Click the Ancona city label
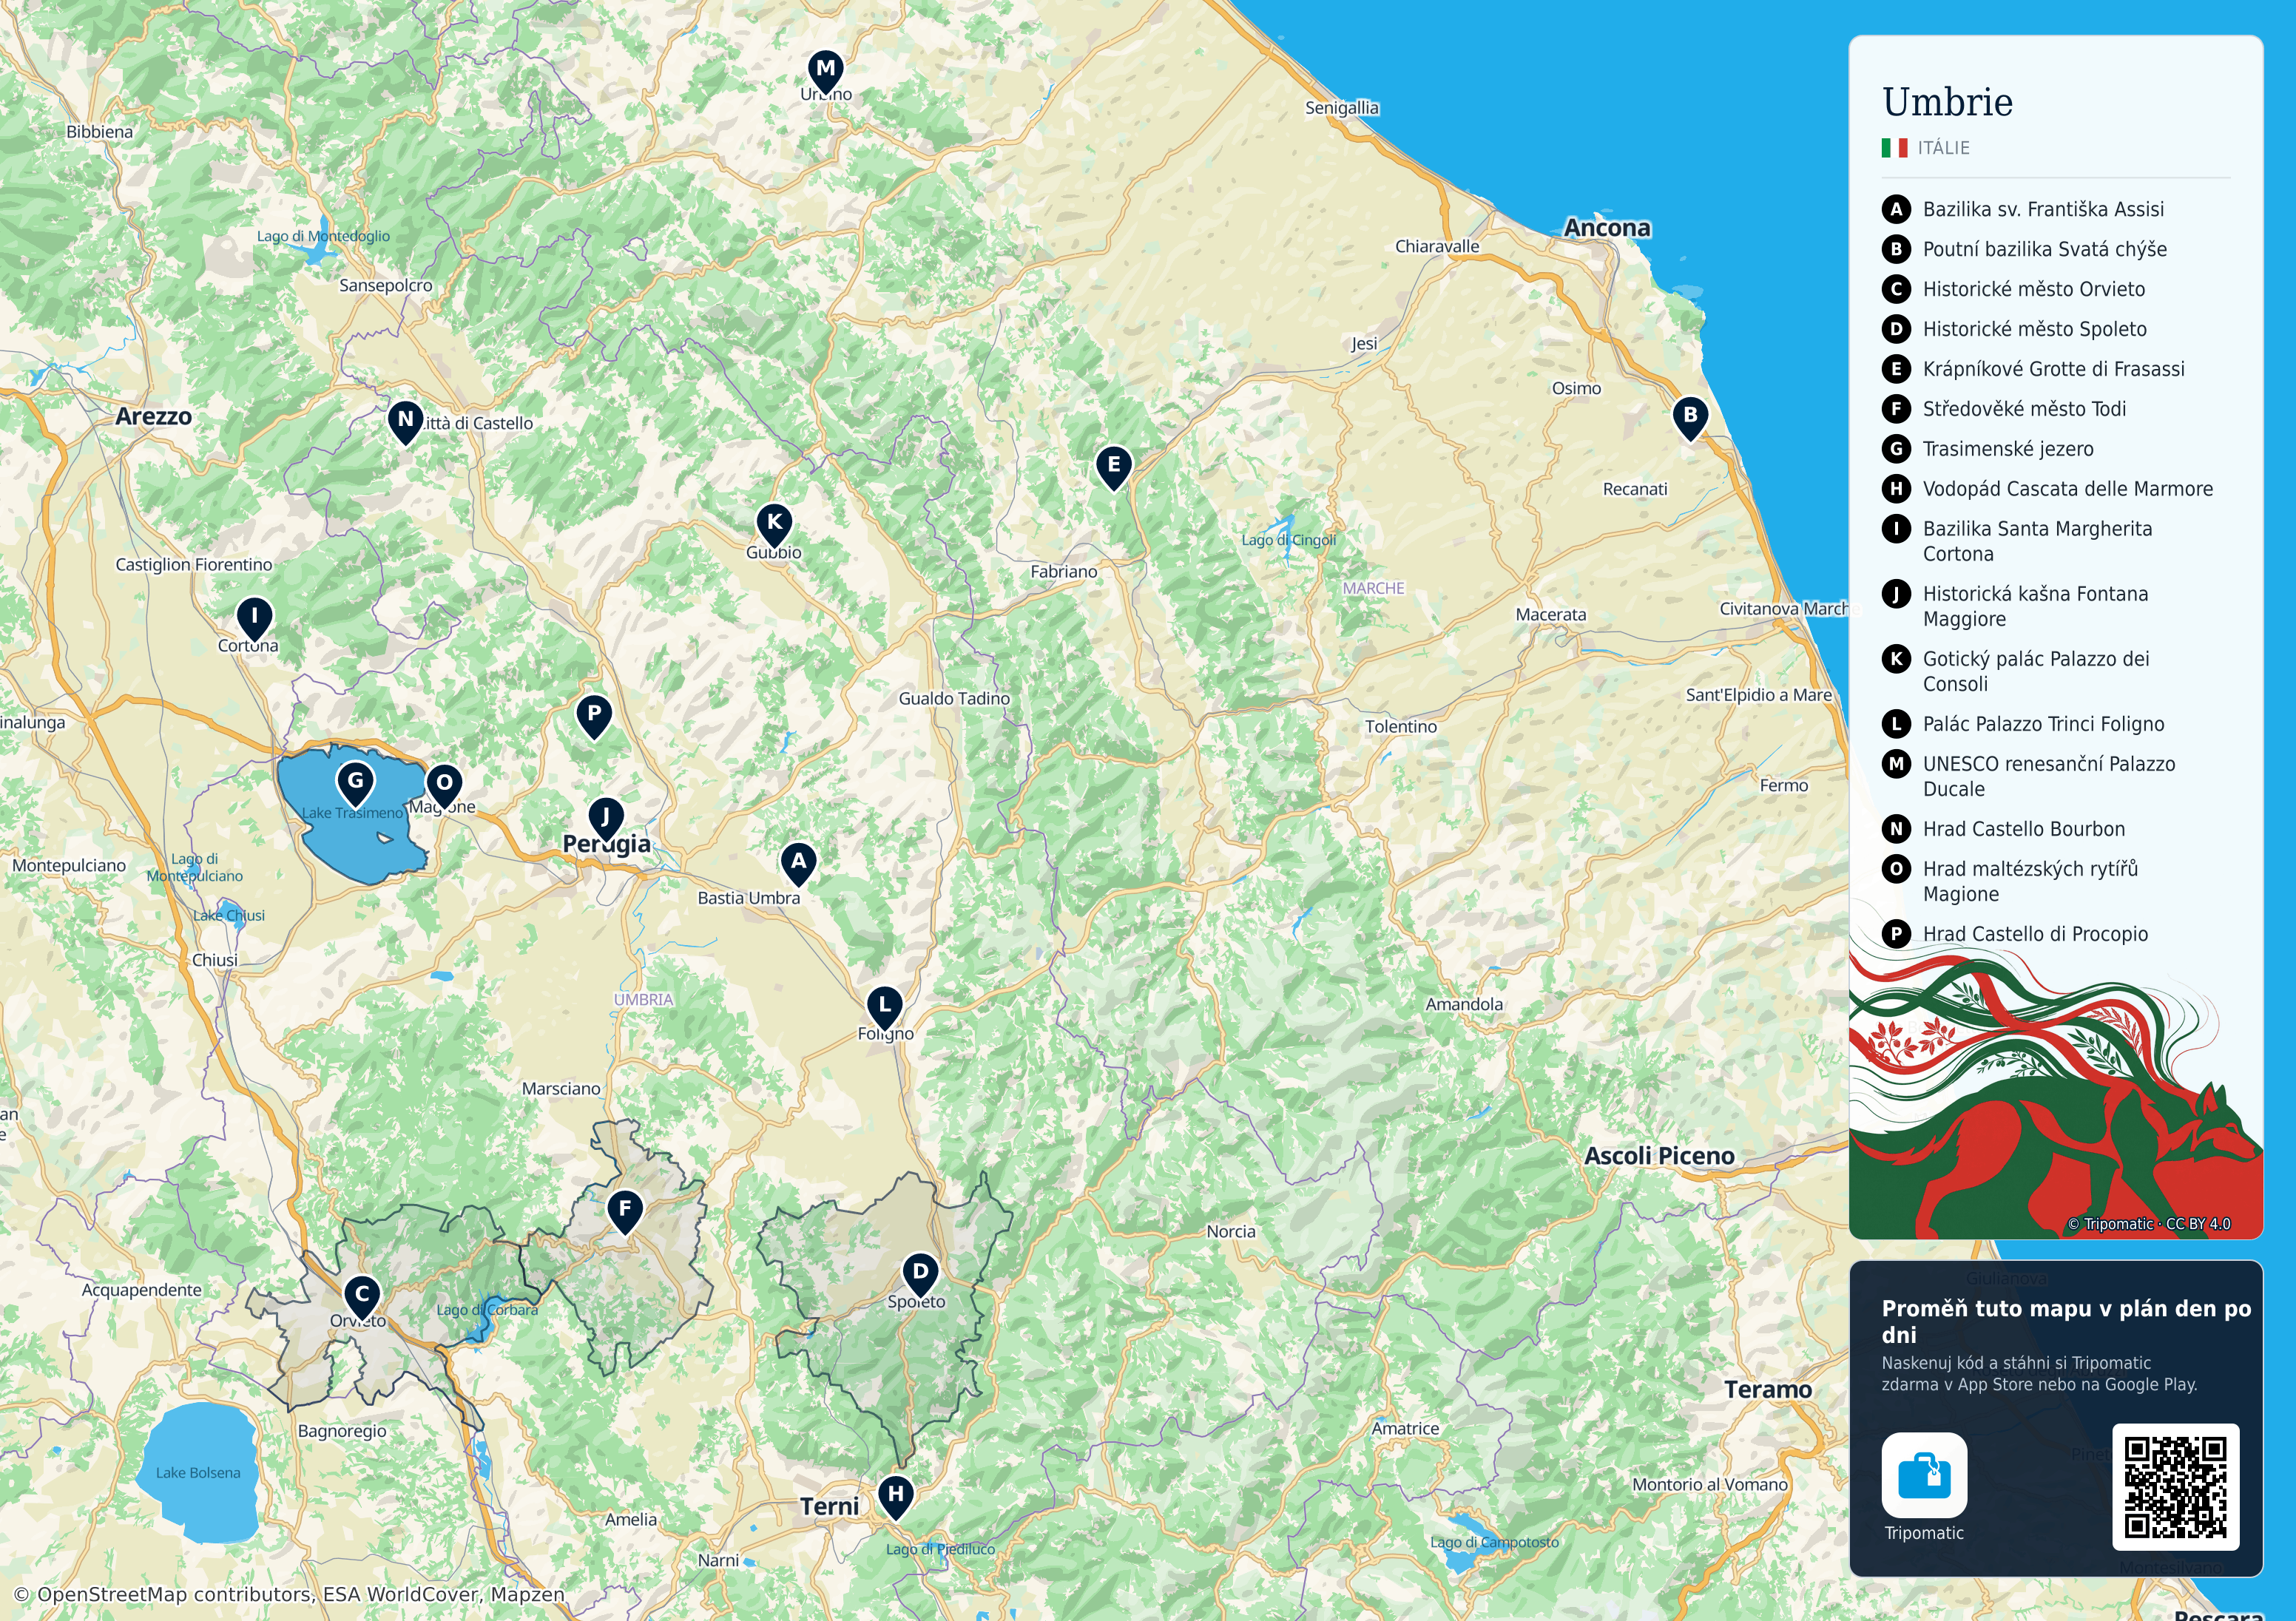2296x1621 pixels. point(1607,228)
